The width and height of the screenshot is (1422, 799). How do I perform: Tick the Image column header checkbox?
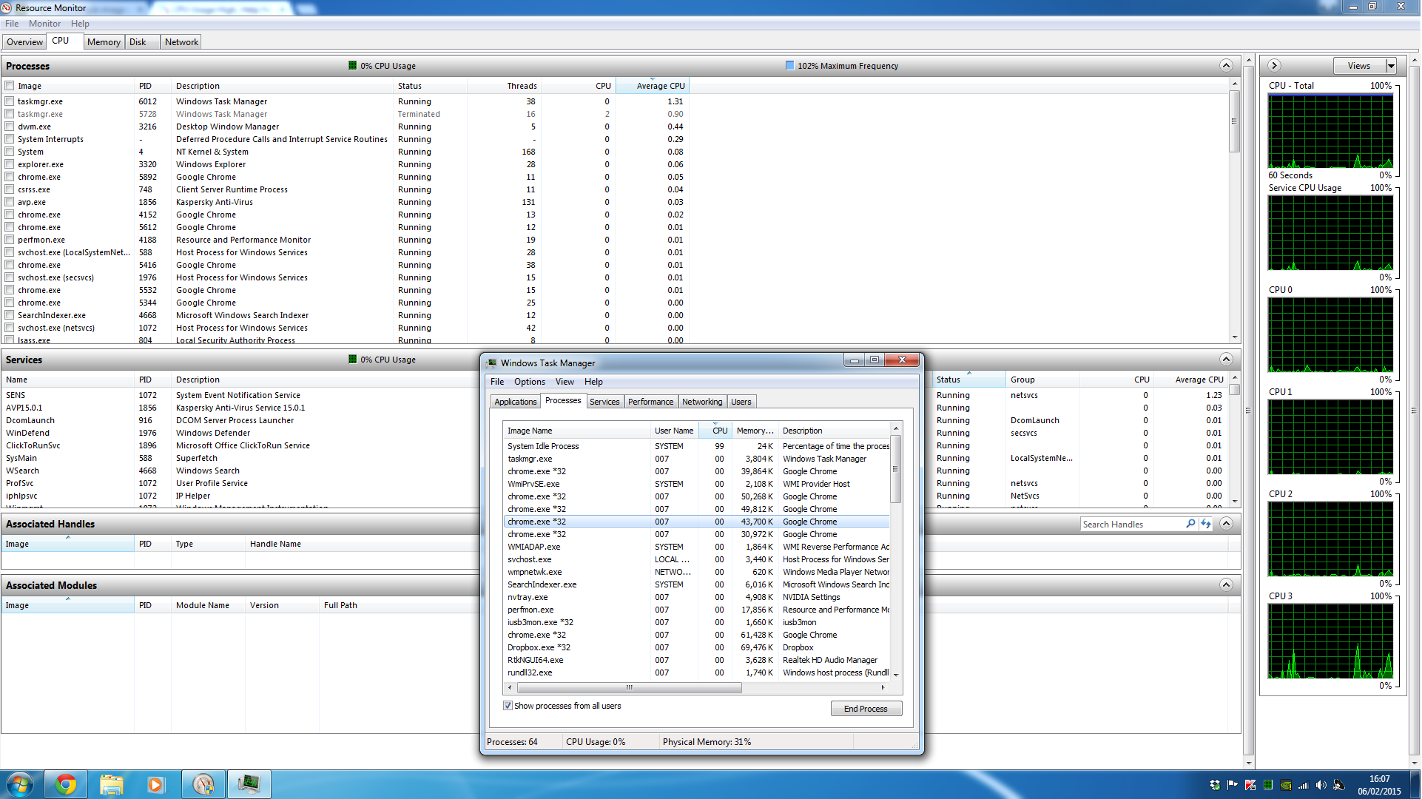click(x=10, y=86)
